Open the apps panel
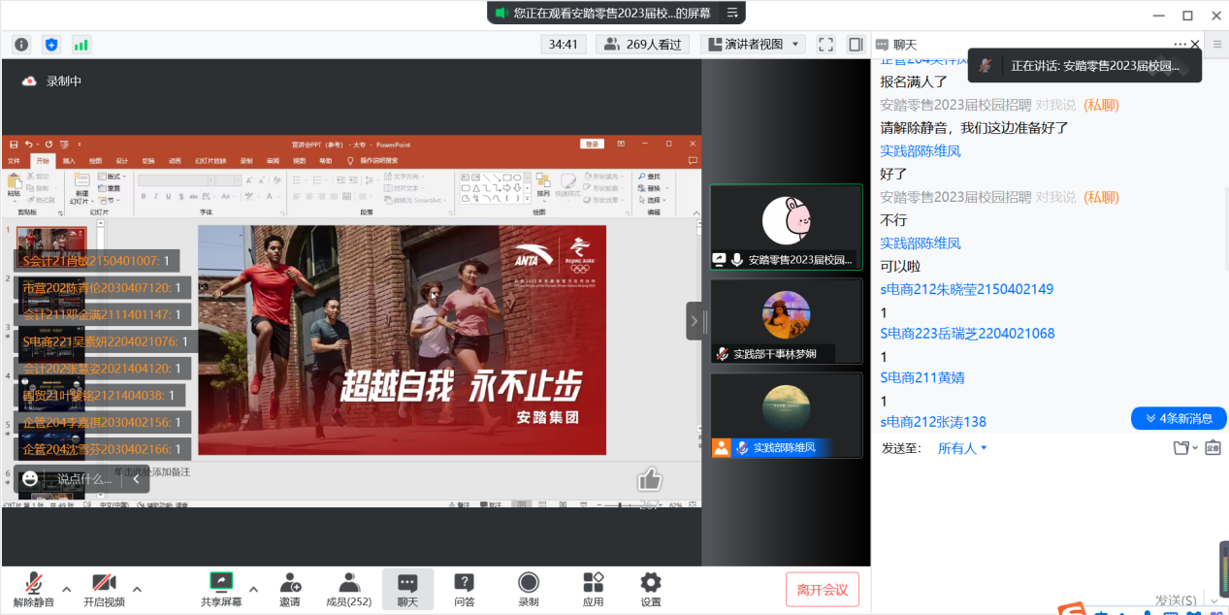The width and height of the screenshot is (1229, 615). pyautogui.click(x=594, y=588)
